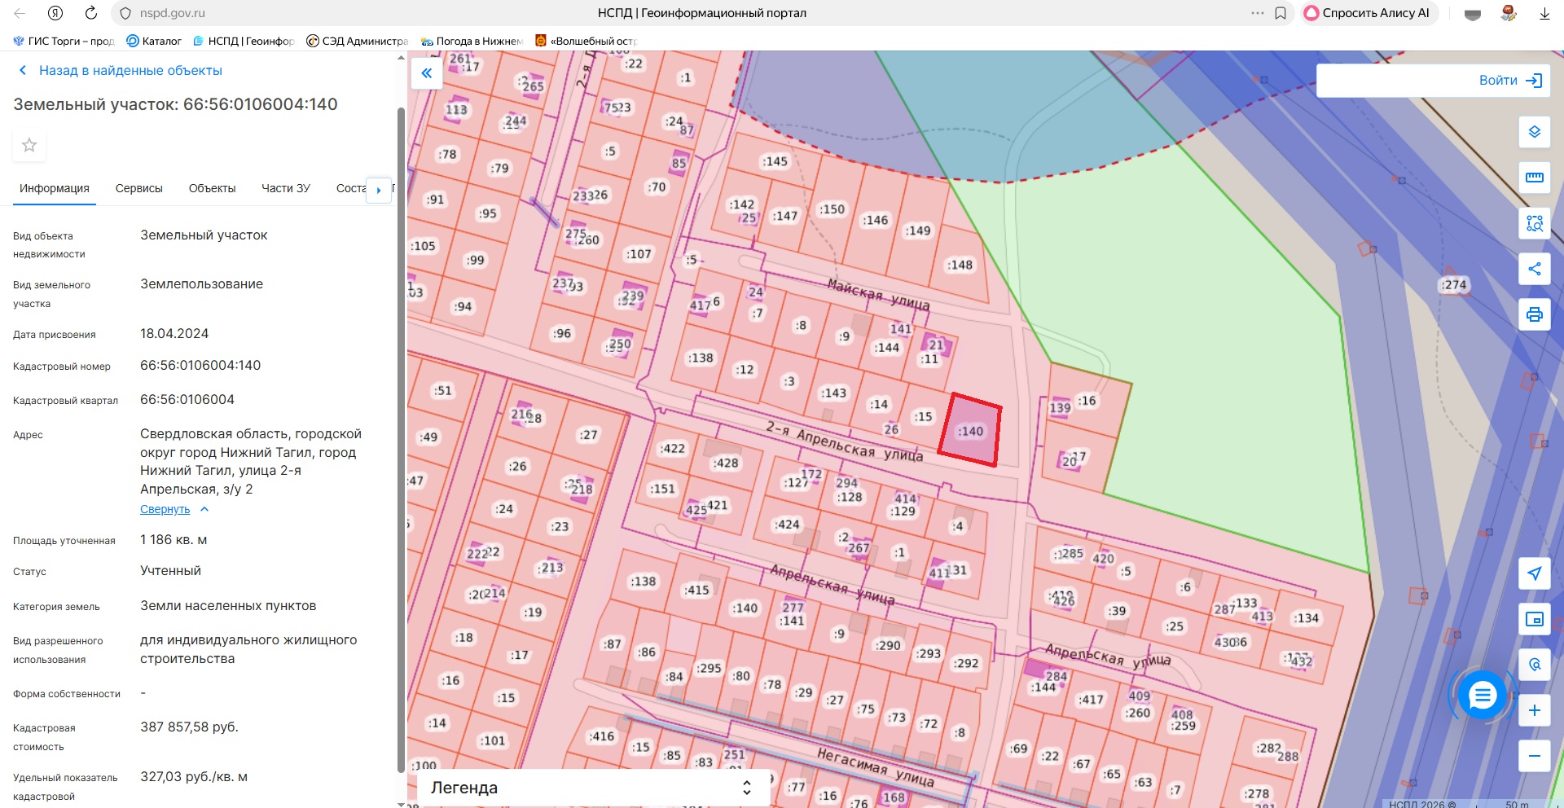Viewport: 1564px width, 808px height.
Task: Open the Части ЗУ tab
Action: point(285,188)
